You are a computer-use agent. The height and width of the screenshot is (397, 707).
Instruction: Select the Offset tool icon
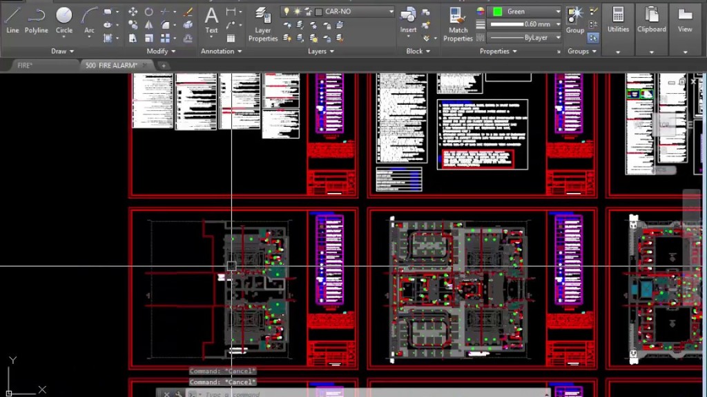tap(188, 39)
